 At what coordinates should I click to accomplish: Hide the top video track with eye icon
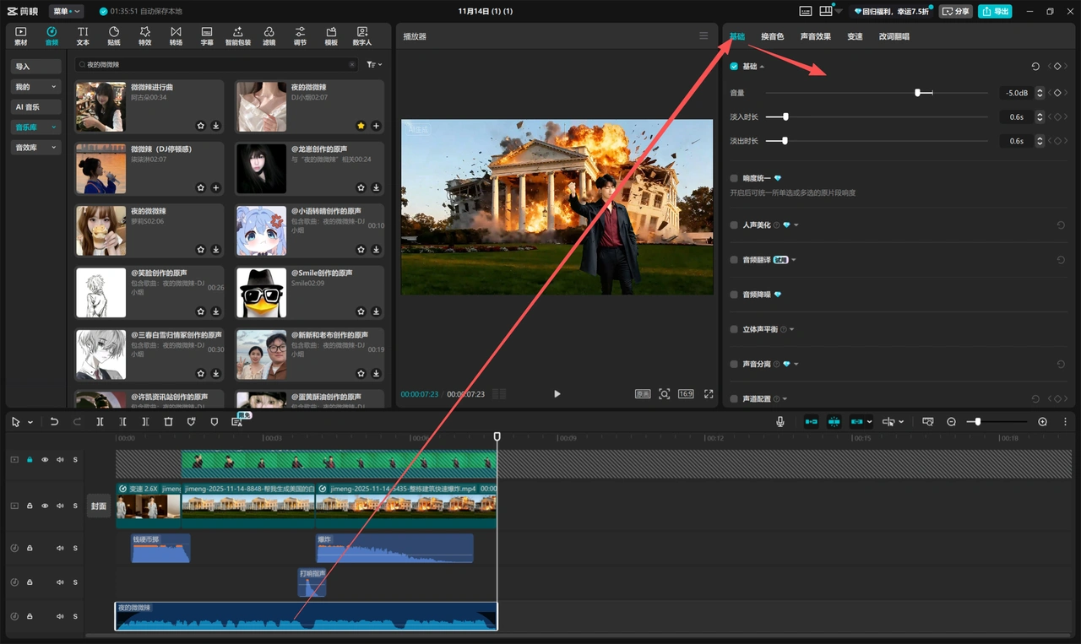[x=45, y=460]
